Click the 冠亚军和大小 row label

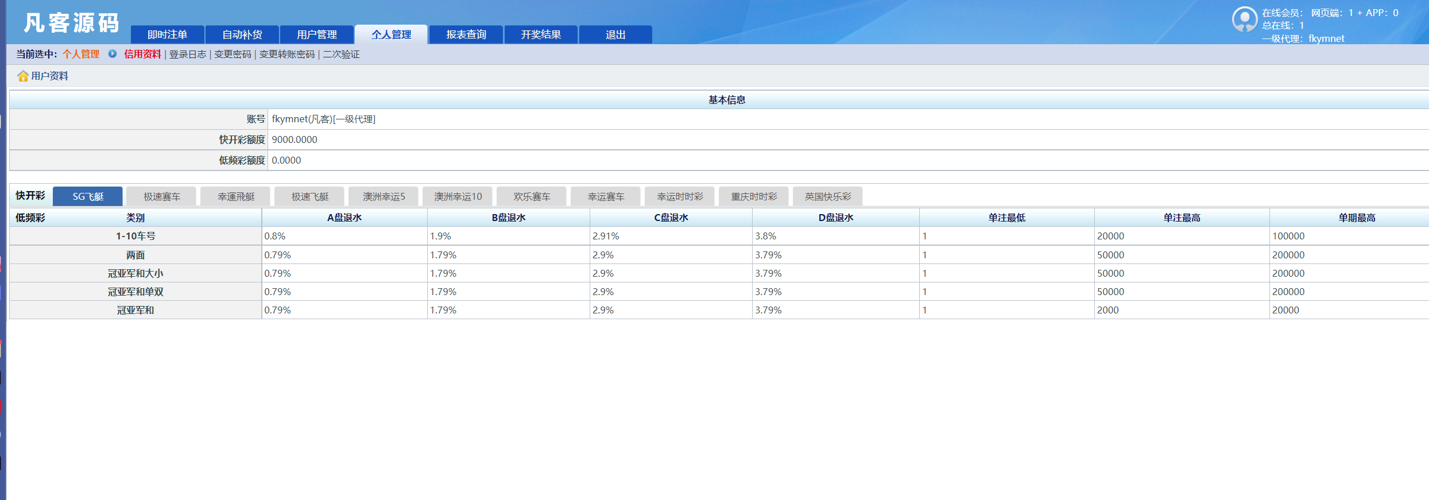tap(135, 273)
